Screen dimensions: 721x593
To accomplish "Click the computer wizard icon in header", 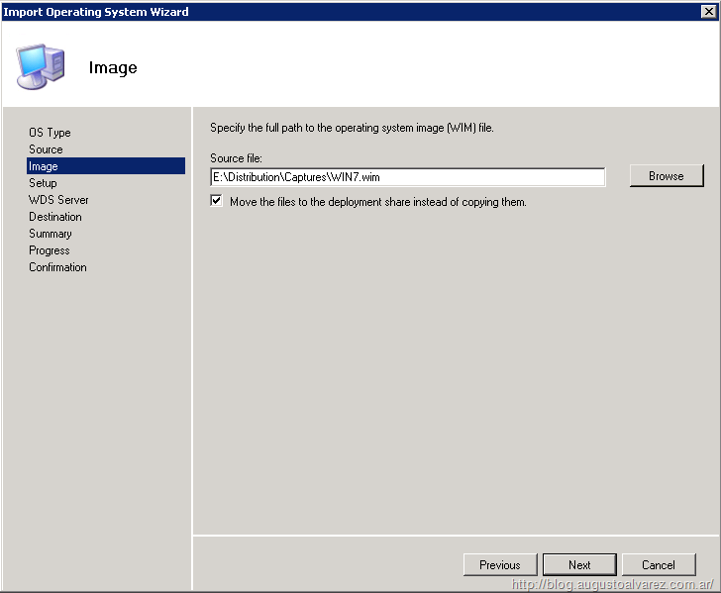I will [x=41, y=66].
